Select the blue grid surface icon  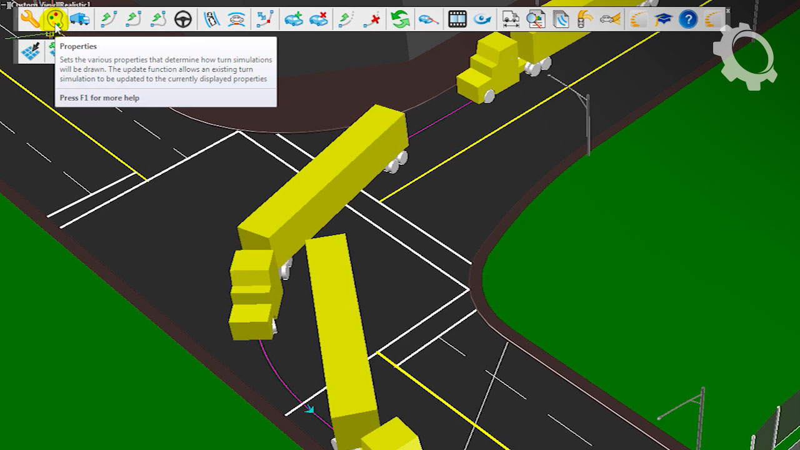click(x=30, y=51)
